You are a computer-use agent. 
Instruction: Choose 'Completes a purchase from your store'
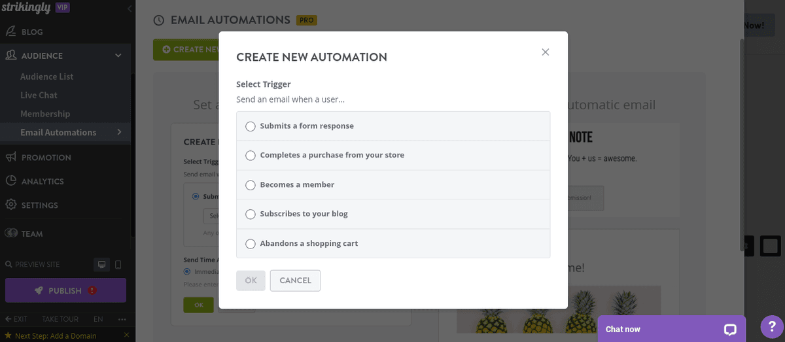click(251, 156)
